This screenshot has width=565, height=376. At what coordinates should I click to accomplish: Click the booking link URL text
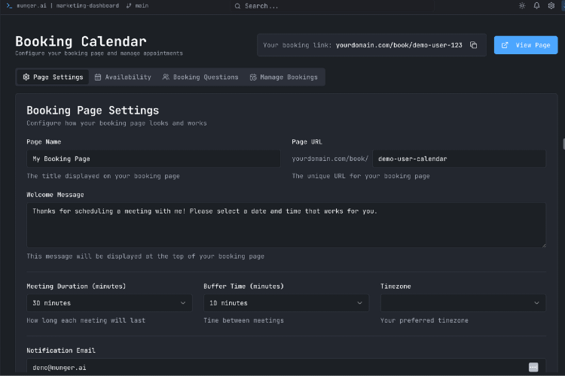click(x=399, y=45)
